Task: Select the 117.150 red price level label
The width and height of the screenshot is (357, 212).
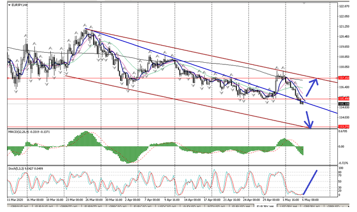Action: click(x=344, y=78)
